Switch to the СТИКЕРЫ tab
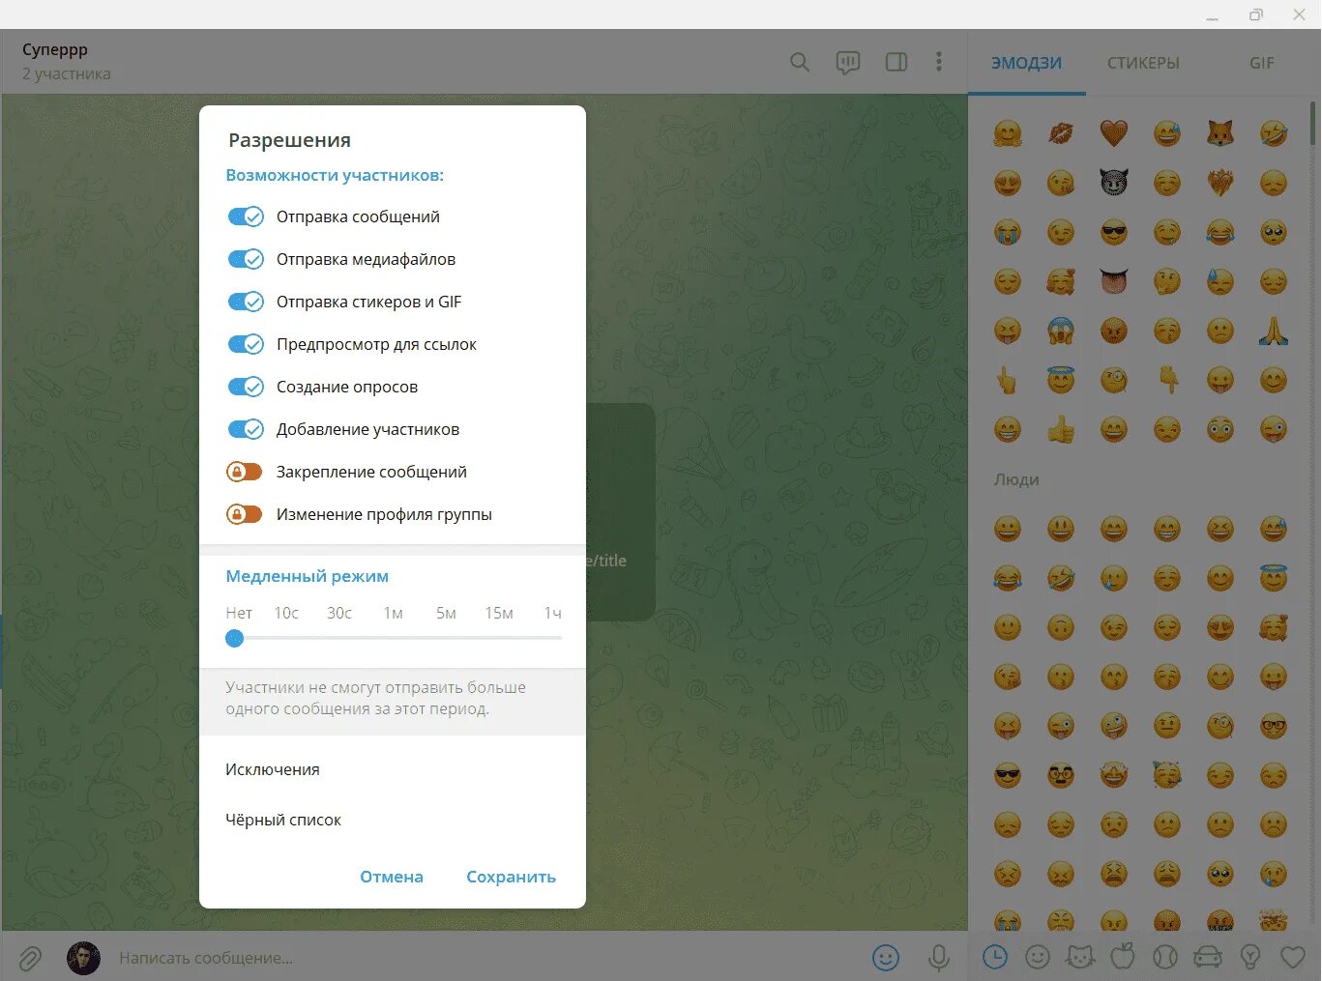Image resolution: width=1322 pixels, height=981 pixels. (1143, 63)
